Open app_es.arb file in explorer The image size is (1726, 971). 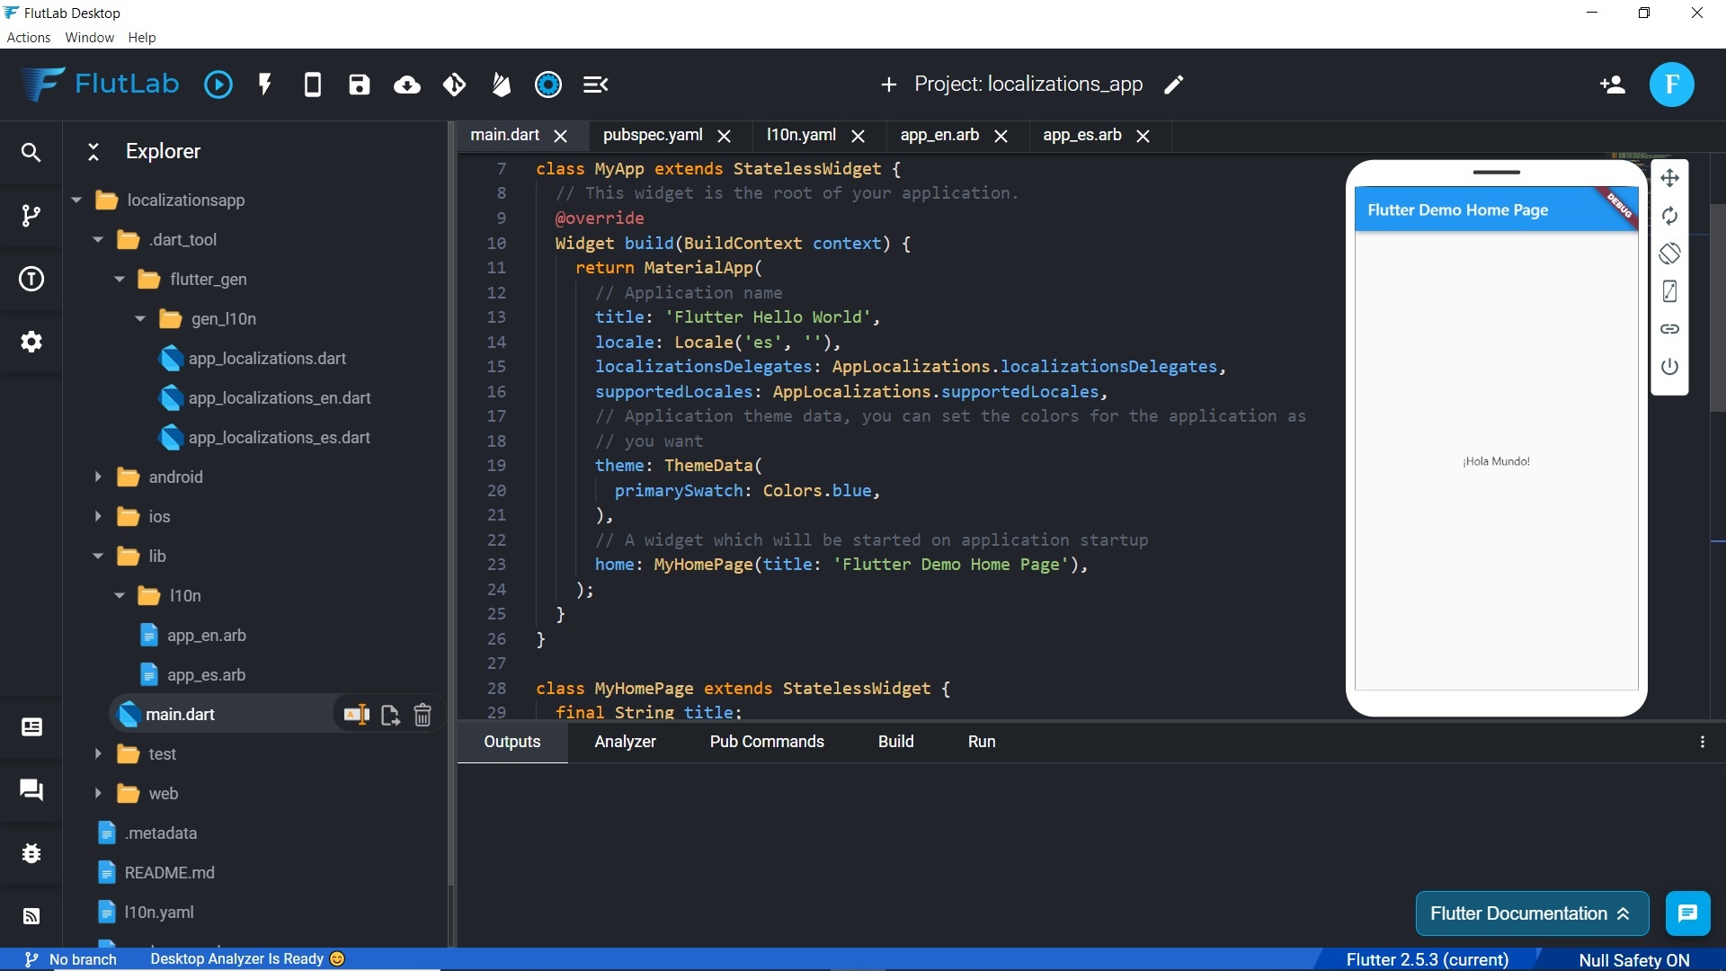point(206,675)
